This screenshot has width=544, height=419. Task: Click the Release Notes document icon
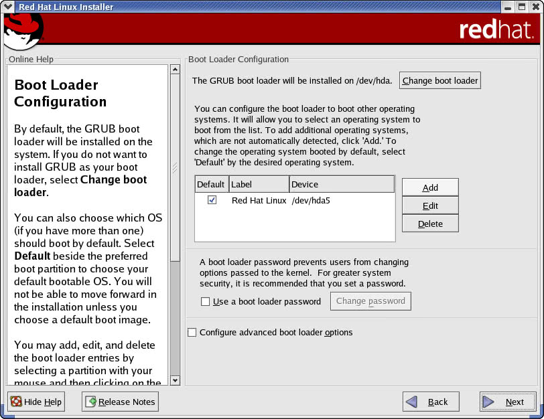pos(91,402)
